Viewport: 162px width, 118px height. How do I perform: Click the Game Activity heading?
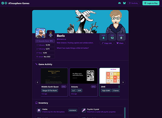click(45, 64)
